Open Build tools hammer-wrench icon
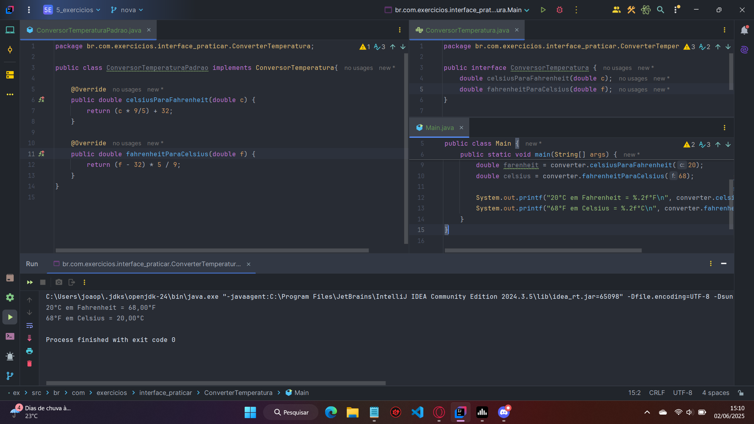This screenshot has height=424, width=754. (631, 10)
